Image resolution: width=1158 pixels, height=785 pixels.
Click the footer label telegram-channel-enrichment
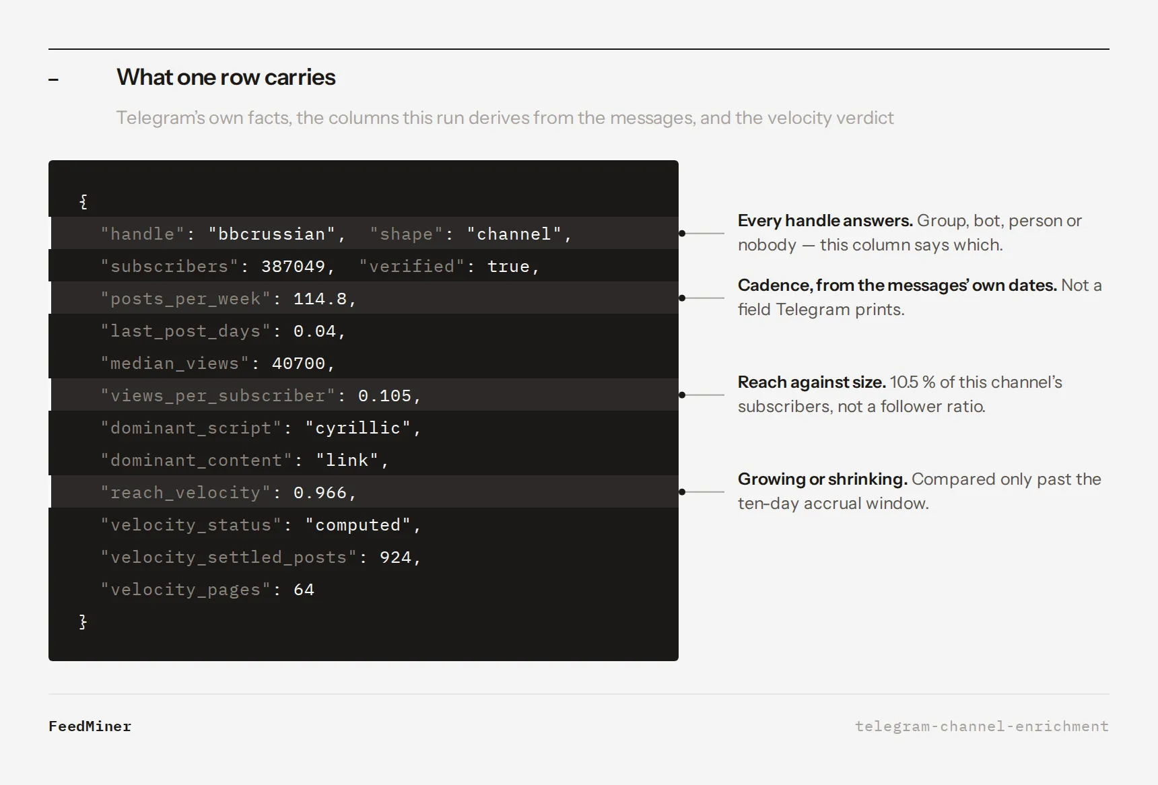tap(982, 726)
